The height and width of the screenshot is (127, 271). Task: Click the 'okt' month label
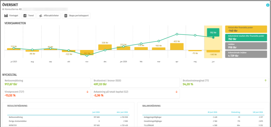point(69,62)
